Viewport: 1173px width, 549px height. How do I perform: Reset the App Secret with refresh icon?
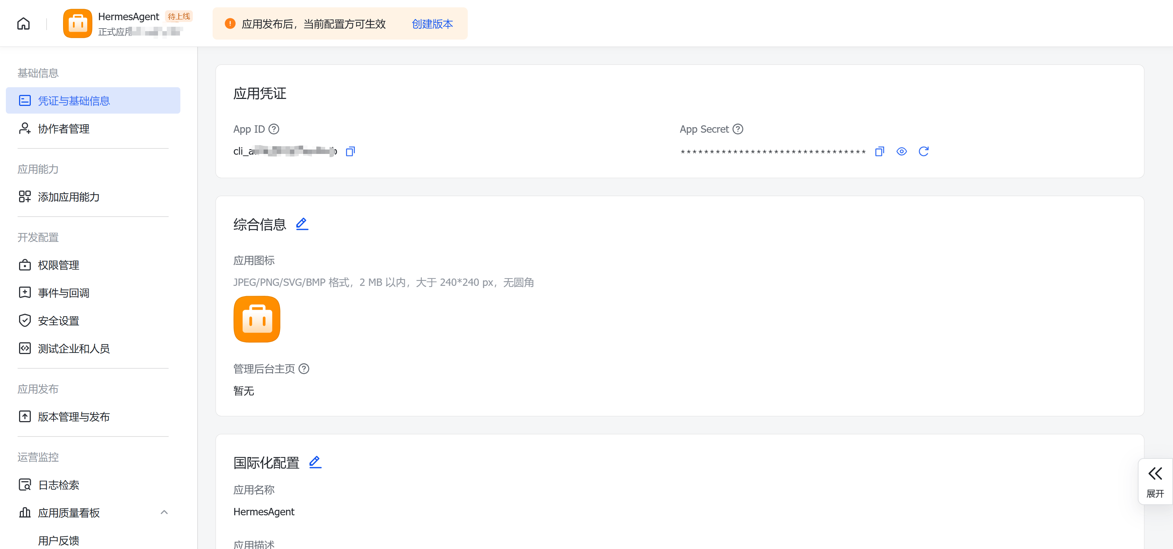pyautogui.click(x=923, y=151)
